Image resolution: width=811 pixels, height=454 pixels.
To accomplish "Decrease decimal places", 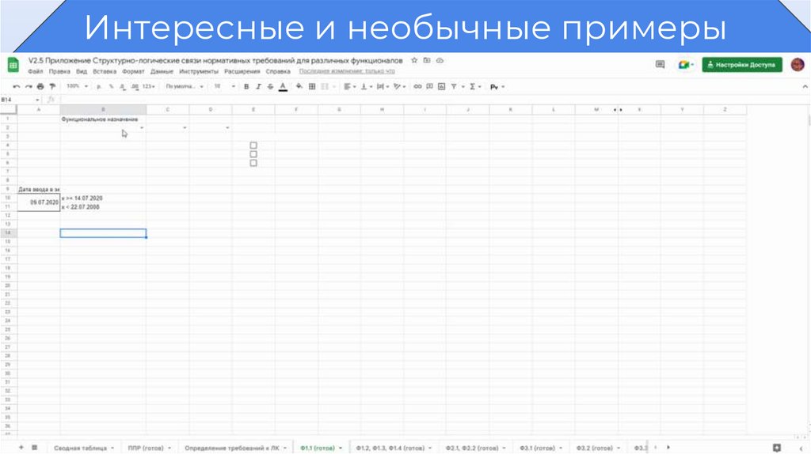I will (123, 87).
